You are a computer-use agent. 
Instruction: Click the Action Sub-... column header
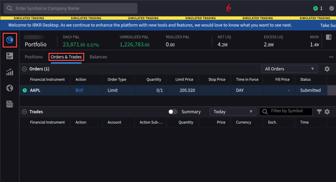tap(151, 122)
